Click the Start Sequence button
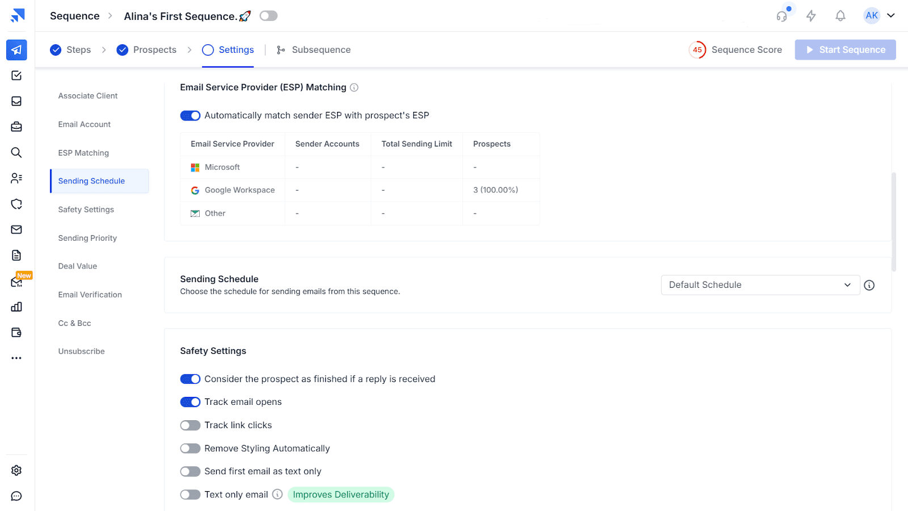The width and height of the screenshot is (908, 511). pos(845,50)
